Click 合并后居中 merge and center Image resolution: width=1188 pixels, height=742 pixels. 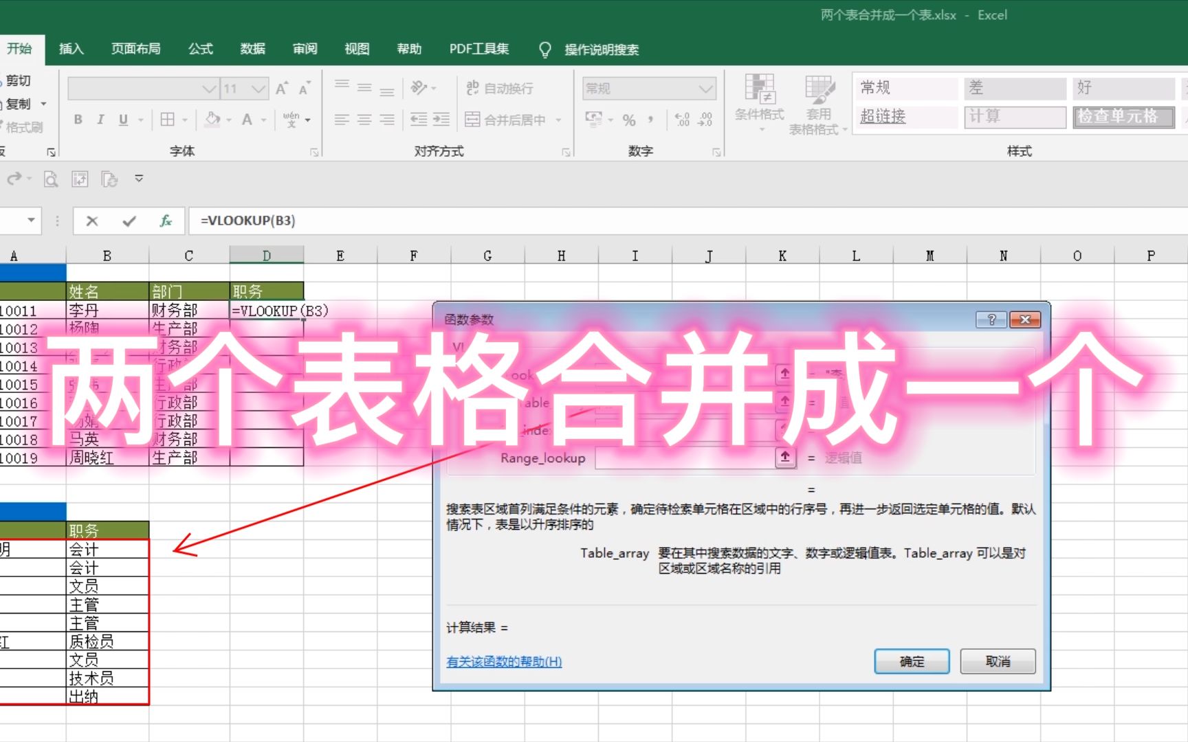506,120
